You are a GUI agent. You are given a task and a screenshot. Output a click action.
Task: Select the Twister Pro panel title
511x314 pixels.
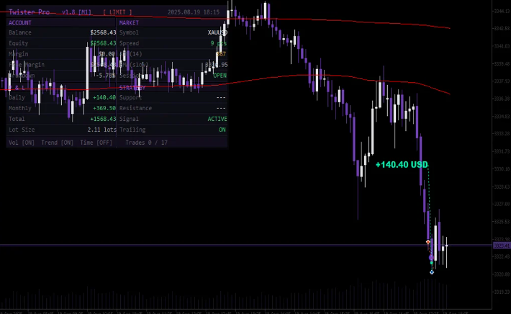(x=29, y=12)
